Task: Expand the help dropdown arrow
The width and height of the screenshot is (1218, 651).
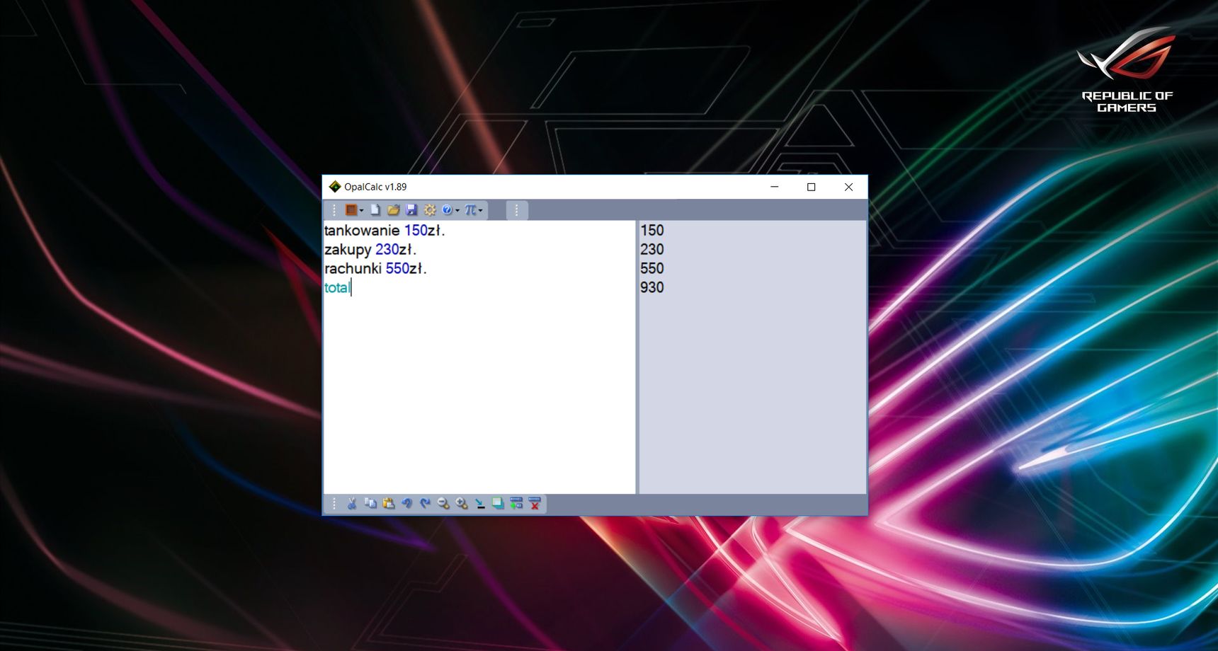Action: point(457,210)
